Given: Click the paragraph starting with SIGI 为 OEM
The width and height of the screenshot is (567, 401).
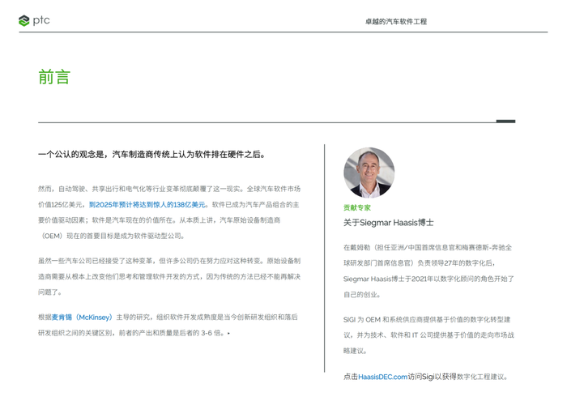Looking at the screenshot, I should (x=428, y=335).
